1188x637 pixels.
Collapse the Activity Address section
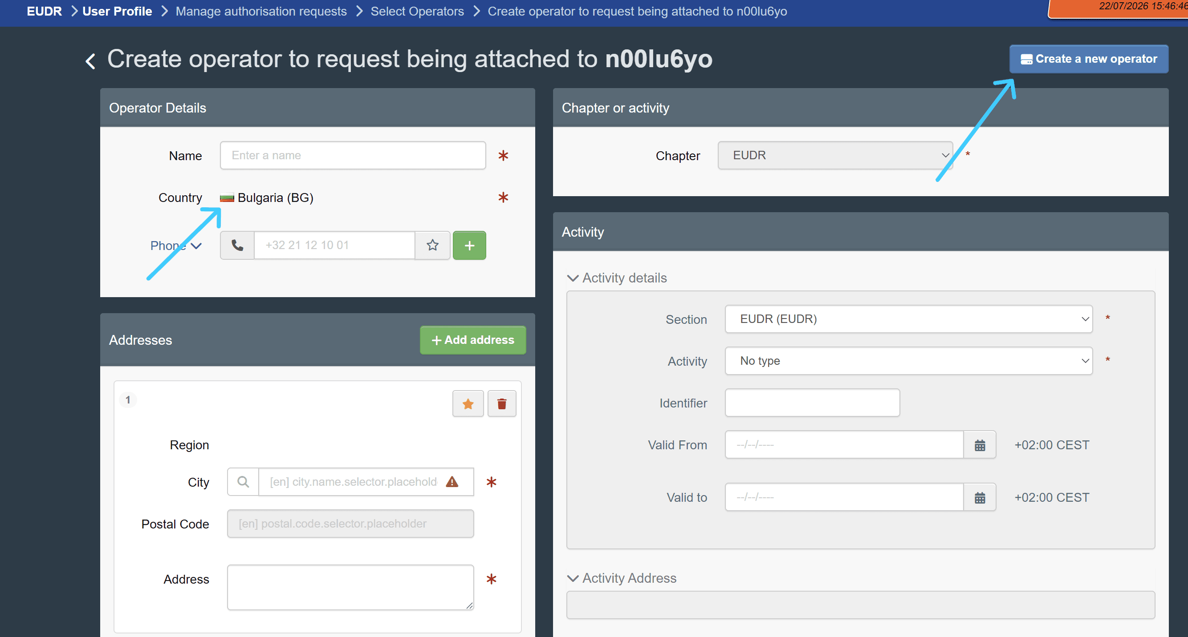[621, 578]
